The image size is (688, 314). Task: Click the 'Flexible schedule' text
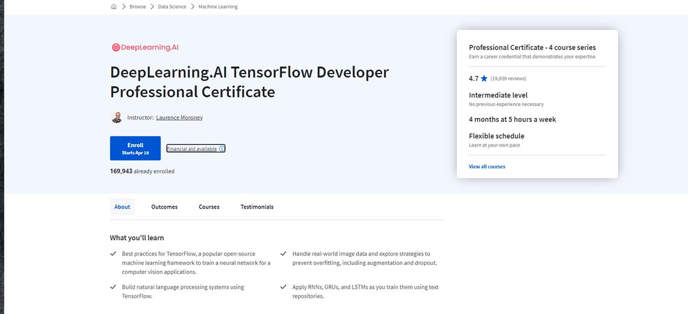pos(497,136)
